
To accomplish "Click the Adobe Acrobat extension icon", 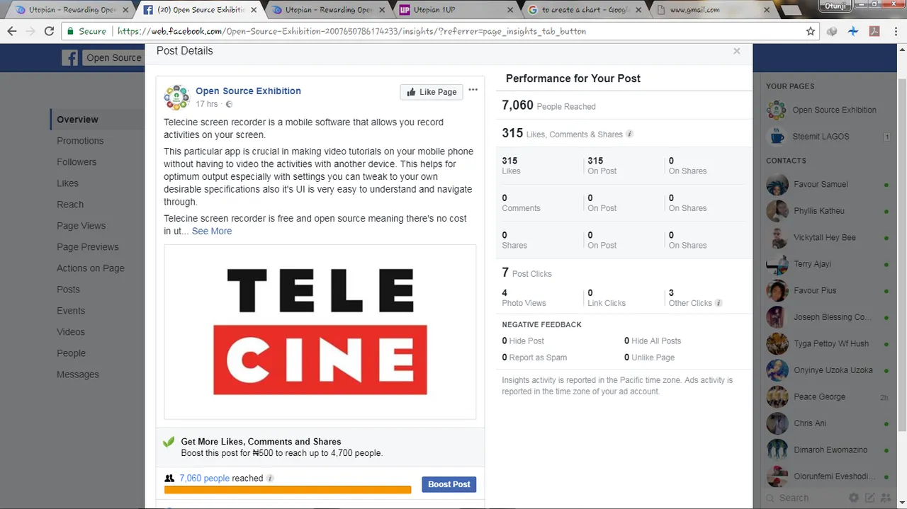I will click(x=874, y=31).
